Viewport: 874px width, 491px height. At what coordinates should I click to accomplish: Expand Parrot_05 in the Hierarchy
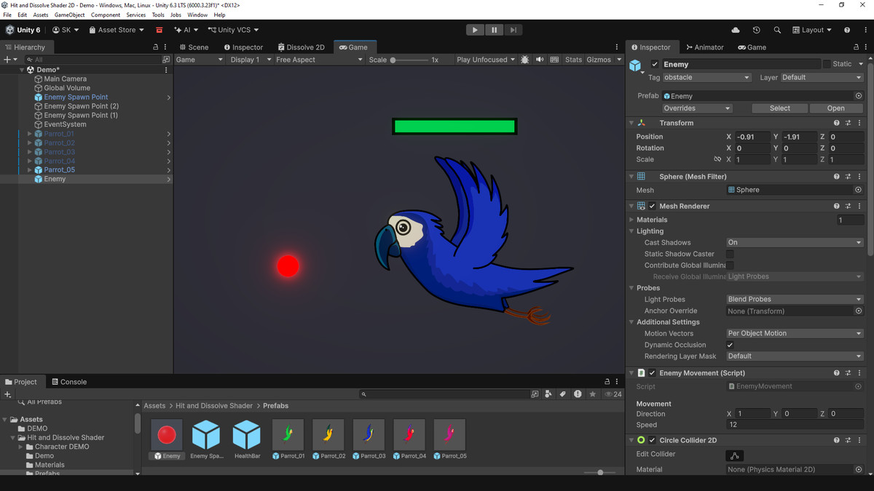[30, 169]
